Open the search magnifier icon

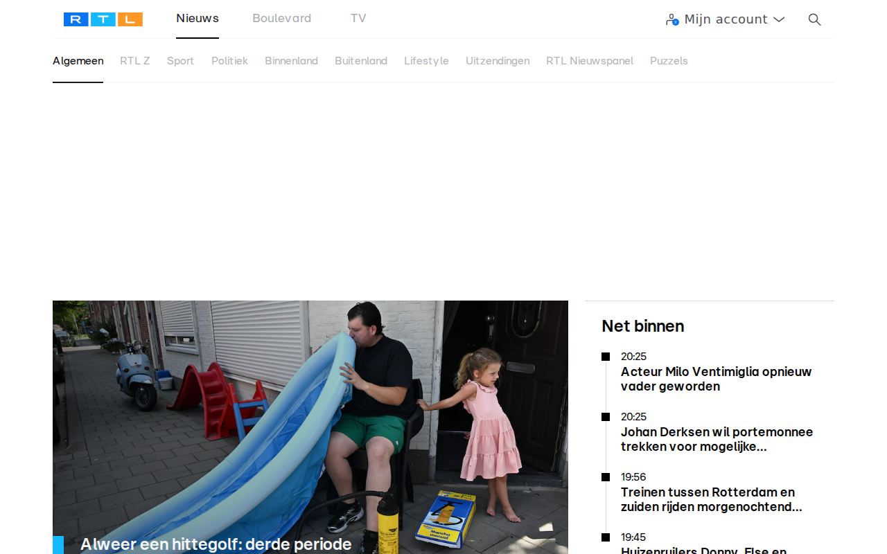(x=815, y=19)
